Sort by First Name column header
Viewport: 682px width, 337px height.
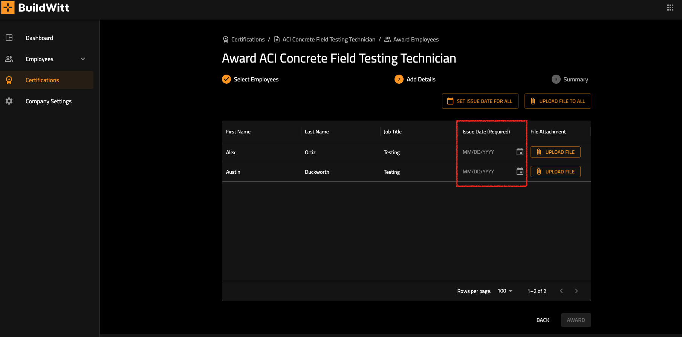(x=238, y=132)
